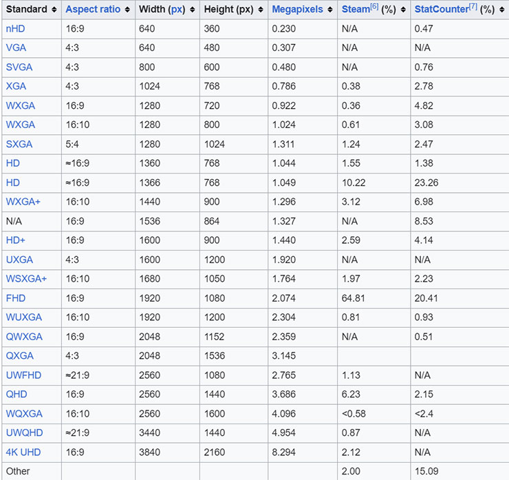Image resolution: width=509 pixels, height=480 pixels.
Task: Click sort arrows in StatCounter column header
Action: click(x=500, y=10)
